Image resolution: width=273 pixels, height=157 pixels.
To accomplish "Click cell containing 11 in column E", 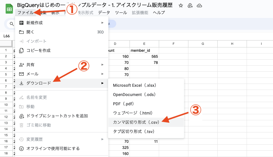I will pos(144,142).
